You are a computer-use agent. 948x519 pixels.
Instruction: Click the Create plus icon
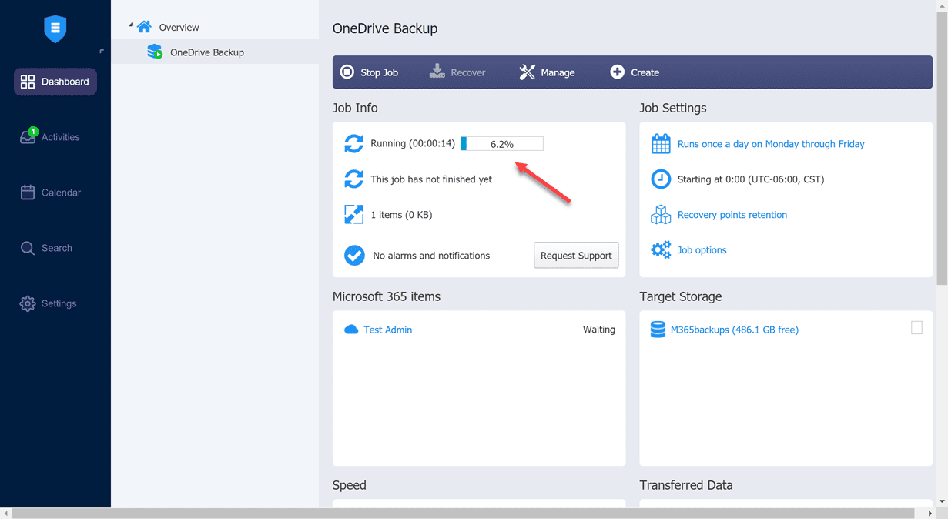click(x=617, y=72)
